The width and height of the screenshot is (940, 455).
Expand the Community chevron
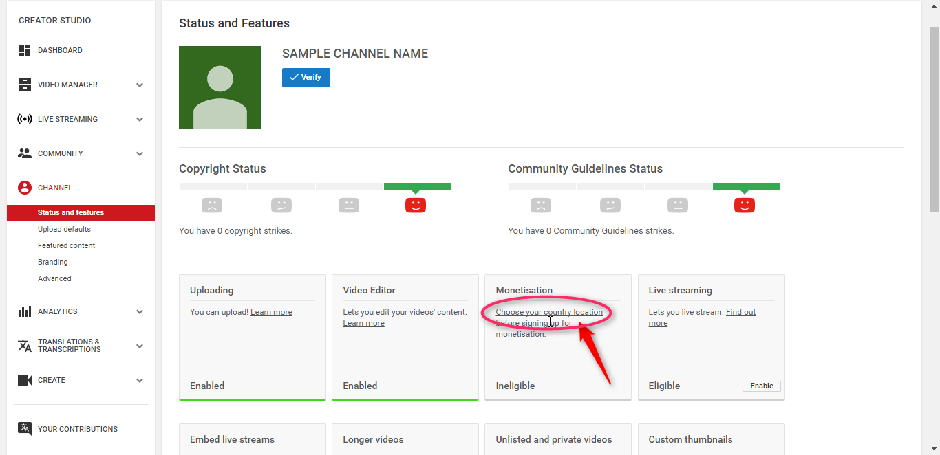point(140,154)
